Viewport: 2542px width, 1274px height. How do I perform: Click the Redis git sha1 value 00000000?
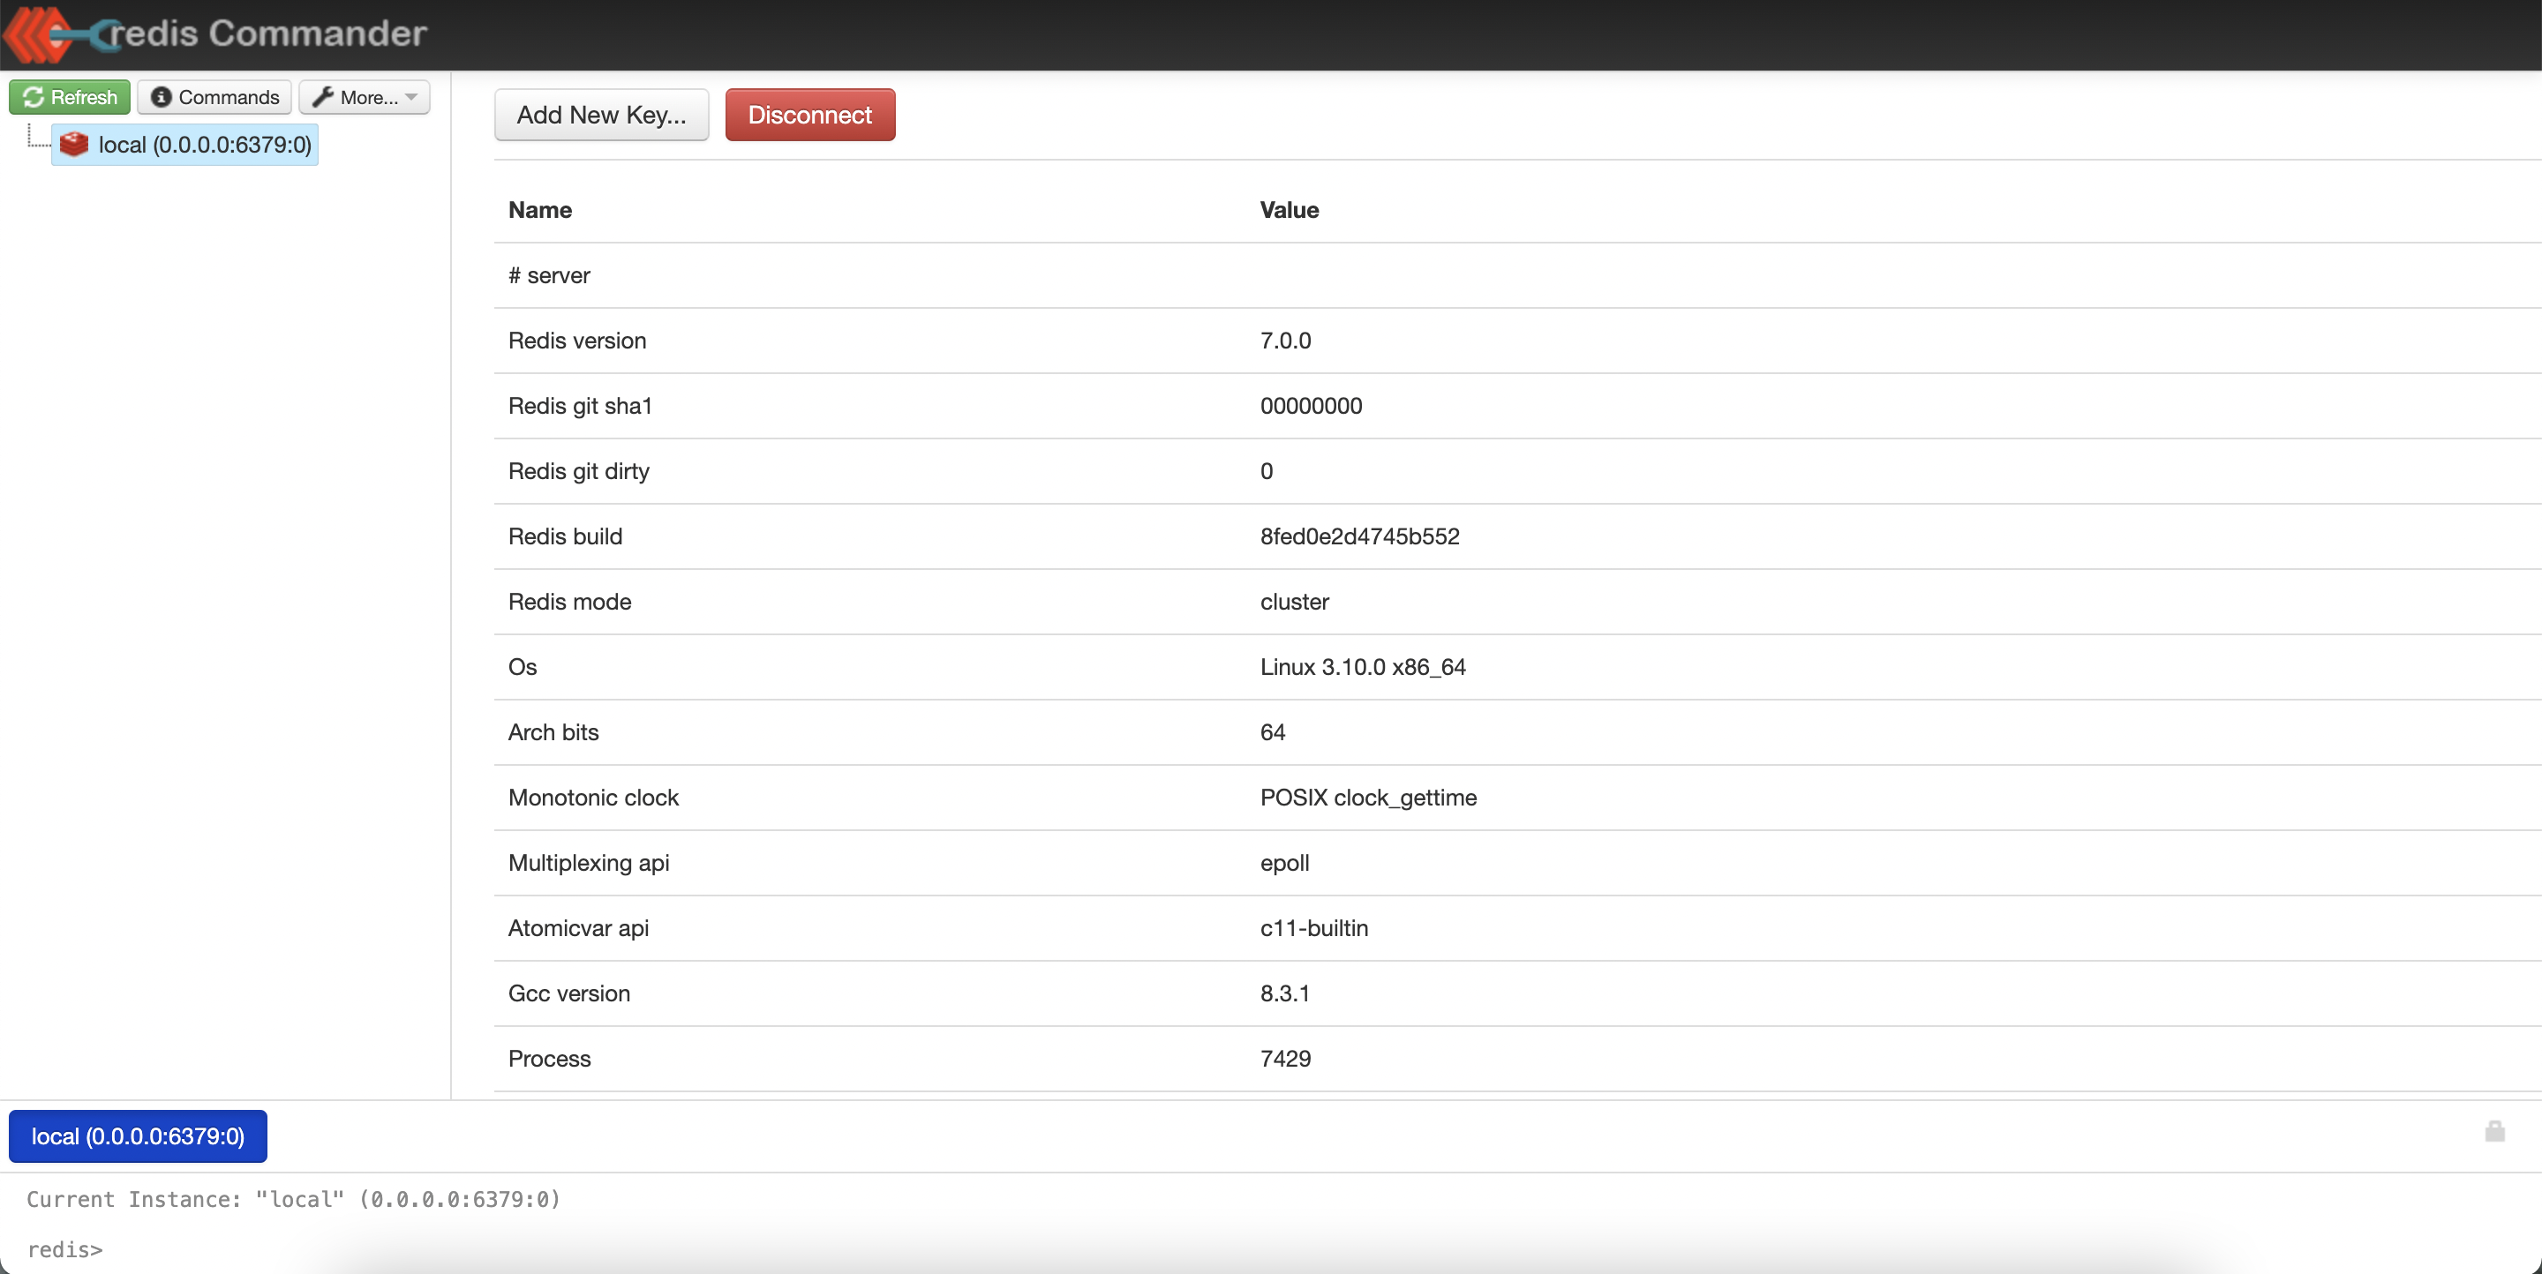(x=1311, y=405)
